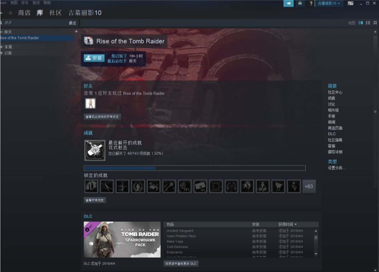Click the last locked achievement icon before +83

coord(294,186)
